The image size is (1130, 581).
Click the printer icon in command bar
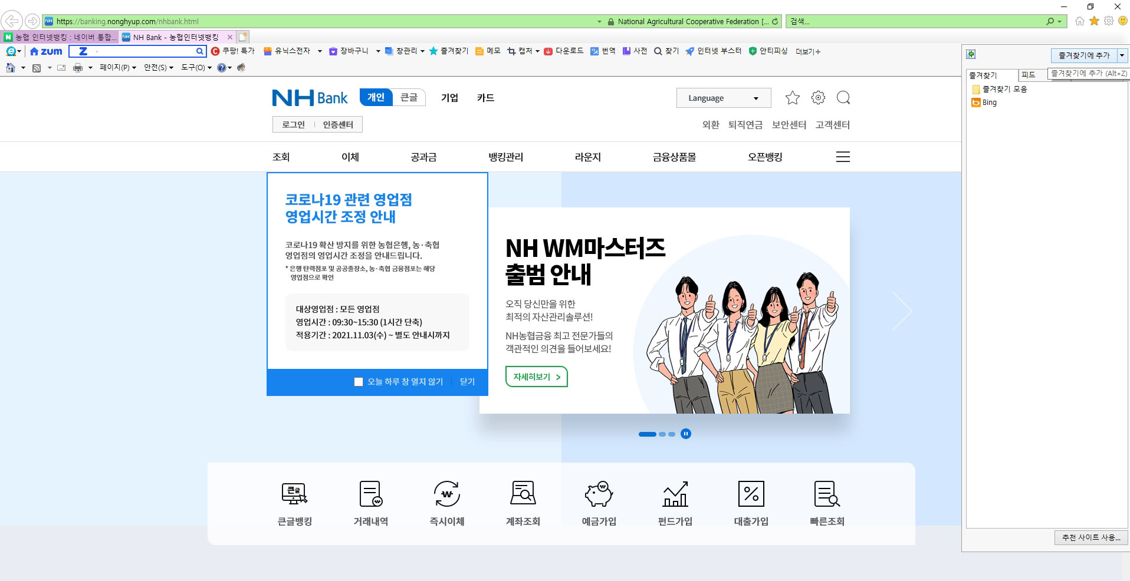tap(78, 68)
